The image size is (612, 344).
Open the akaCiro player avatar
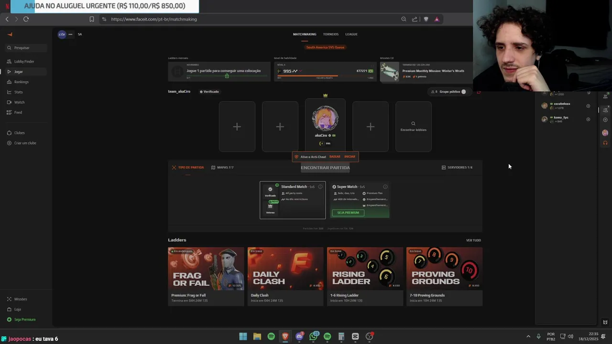pos(325,118)
